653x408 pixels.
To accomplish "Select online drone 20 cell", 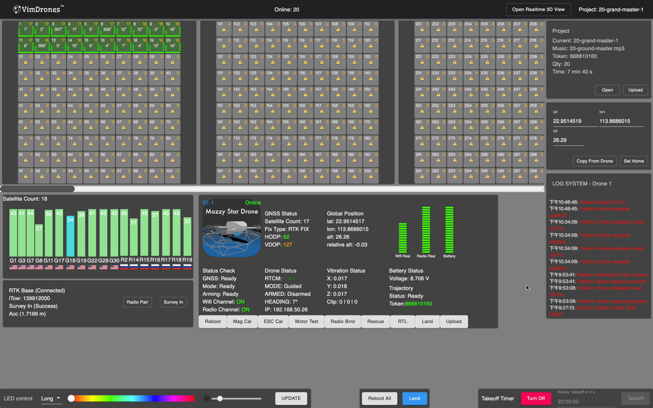I will (x=173, y=45).
